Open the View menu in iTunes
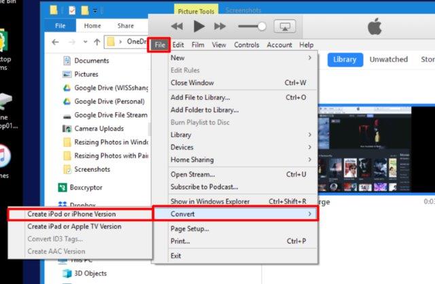Screen dimensions: 435x284 [219, 45]
